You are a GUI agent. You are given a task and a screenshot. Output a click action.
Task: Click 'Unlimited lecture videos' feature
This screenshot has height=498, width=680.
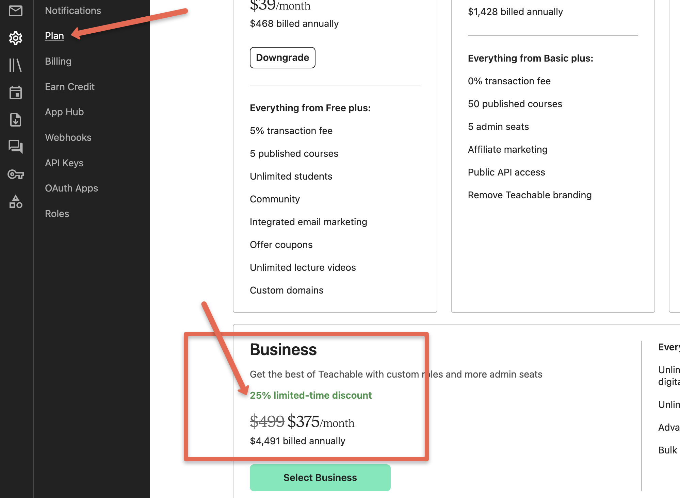[303, 267]
